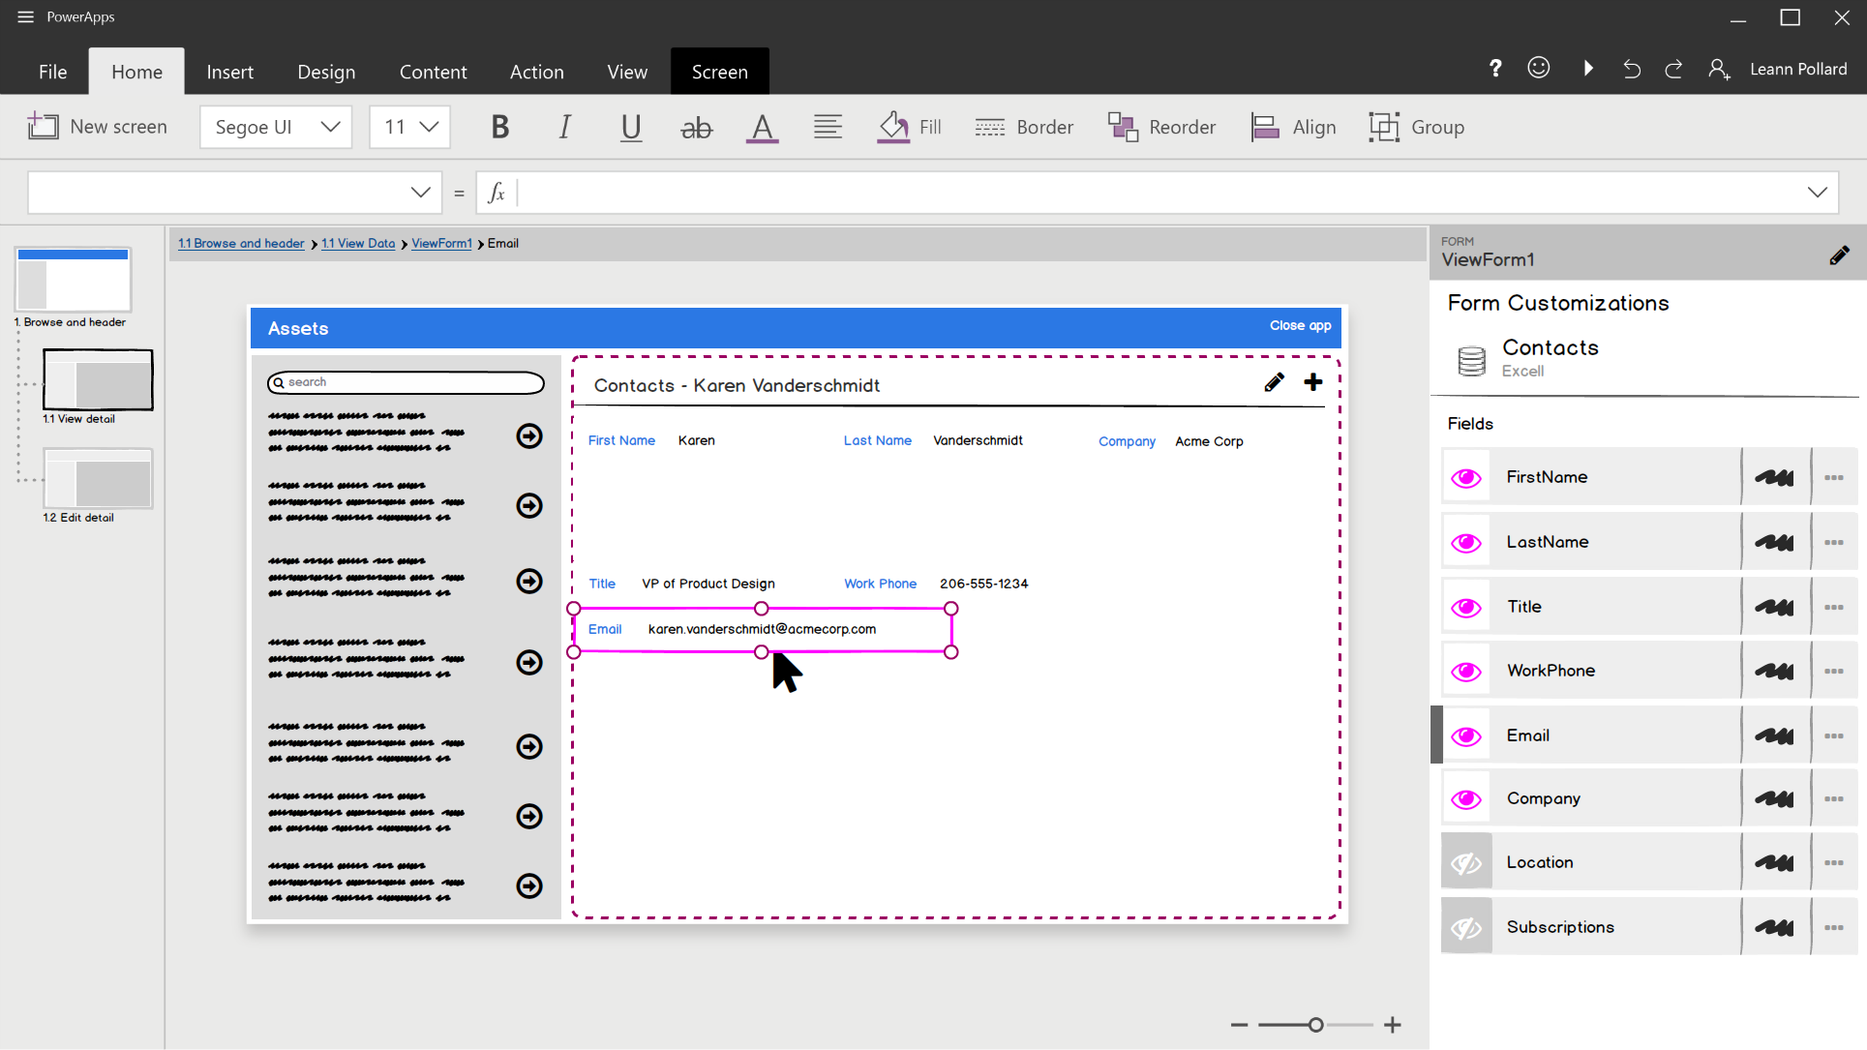Click into the formula bar input
This screenshot has height=1050, width=1867.
[1157, 193]
